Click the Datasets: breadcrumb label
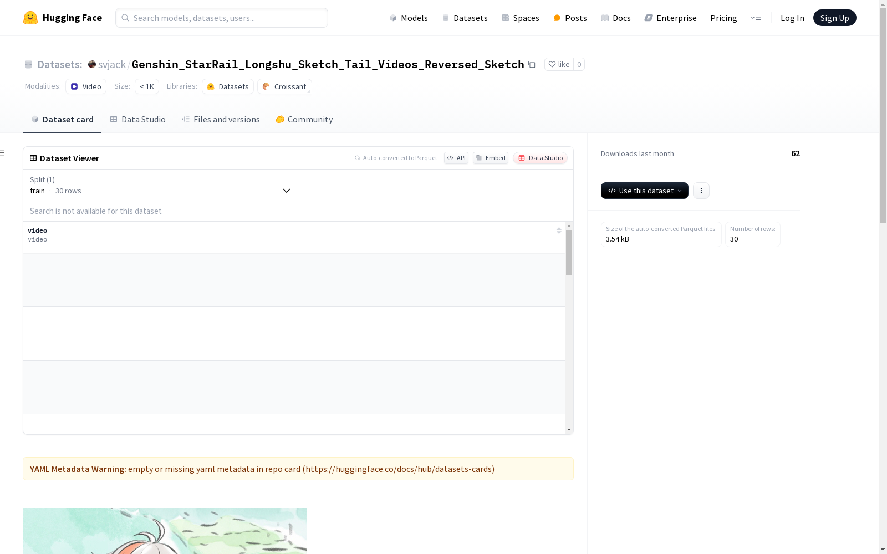The width and height of the screenshot is (887, 554). [x=59, y=64]
